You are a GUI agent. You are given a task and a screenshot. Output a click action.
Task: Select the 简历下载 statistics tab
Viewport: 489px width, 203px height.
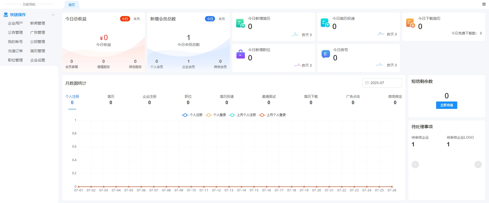pyautogui.click(x=311, y=100)
